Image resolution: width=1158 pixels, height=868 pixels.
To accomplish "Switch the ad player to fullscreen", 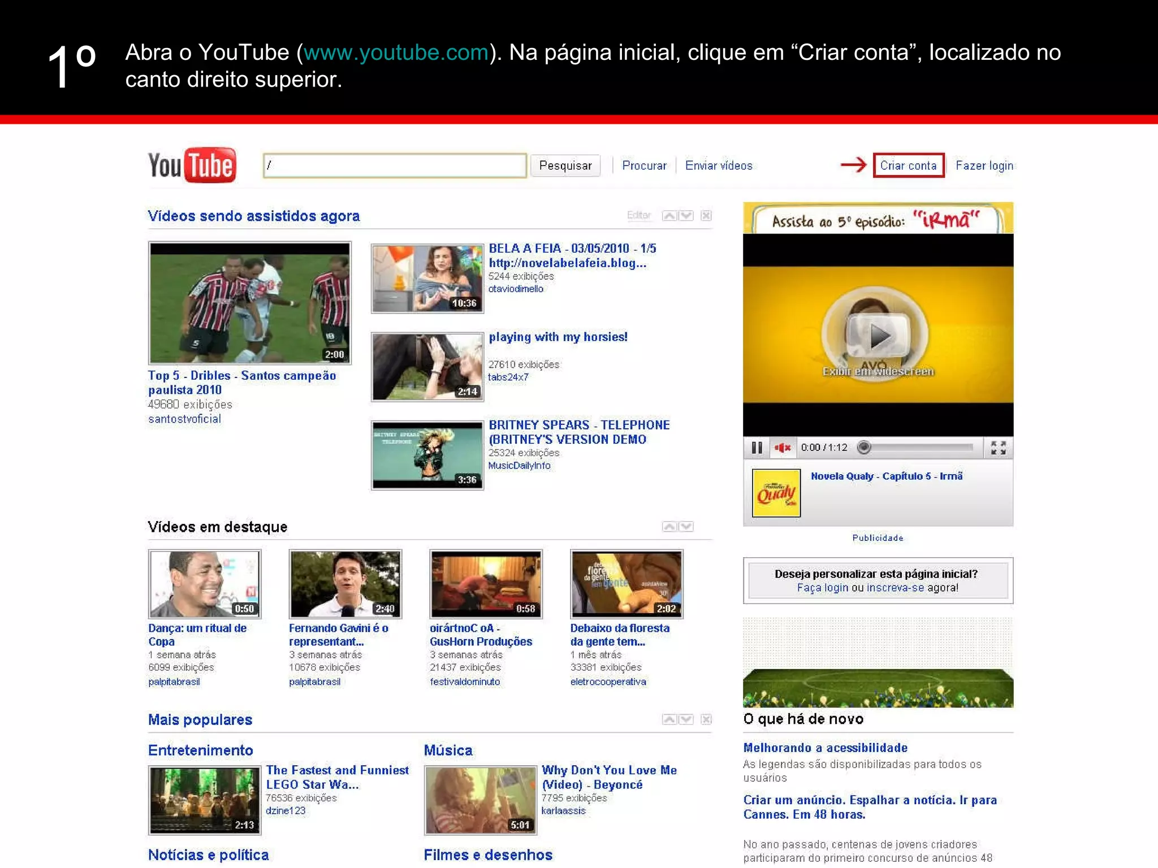I will pyautogui.click(x=998, y=448).
